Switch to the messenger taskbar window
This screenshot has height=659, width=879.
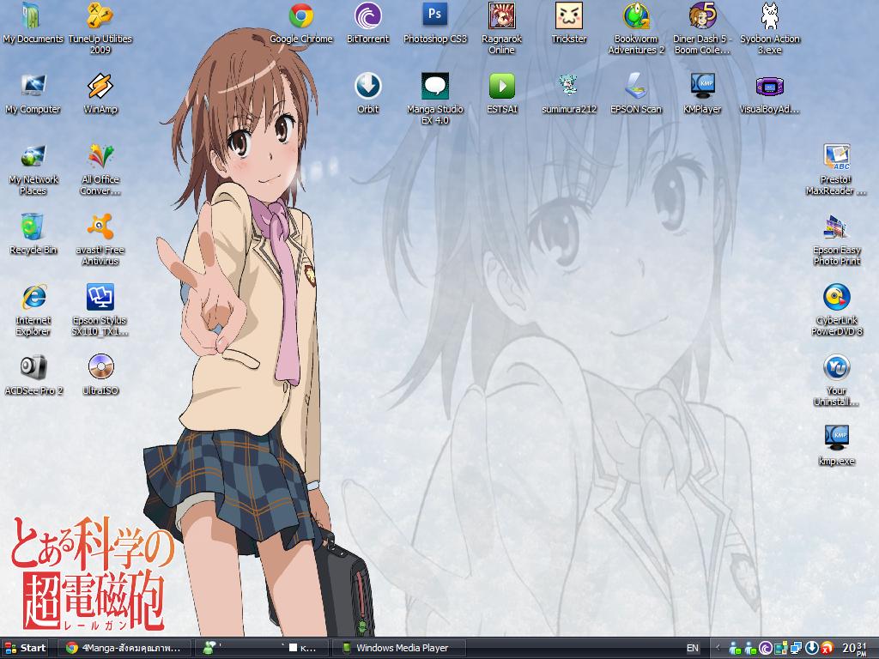click(x=262, y=648)
